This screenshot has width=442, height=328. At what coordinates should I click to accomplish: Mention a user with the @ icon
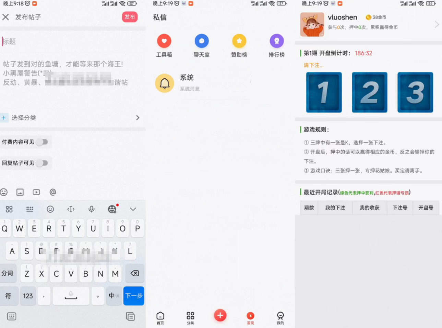point(52,192)
